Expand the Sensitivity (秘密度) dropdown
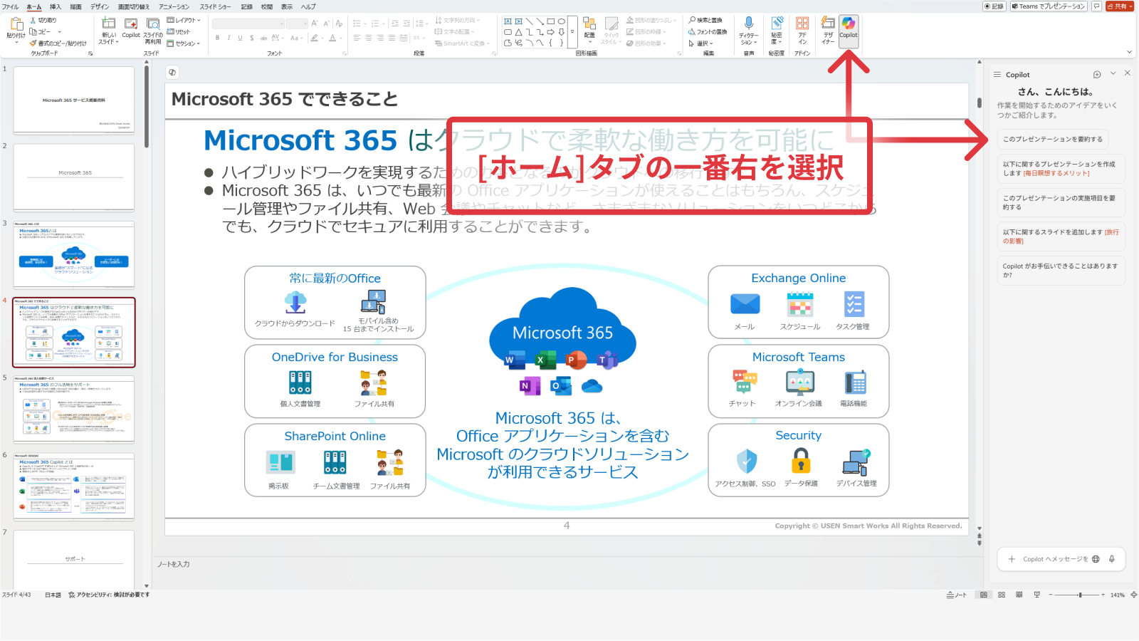Image resolution: width=1139 pixels, height=641 pixels. click(x=776, y=31)
